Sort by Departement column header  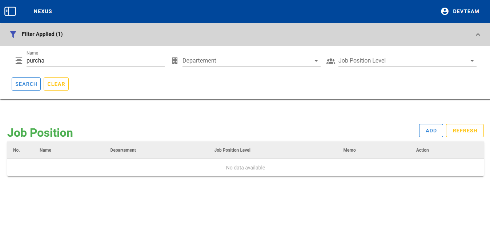pos(123,150)
